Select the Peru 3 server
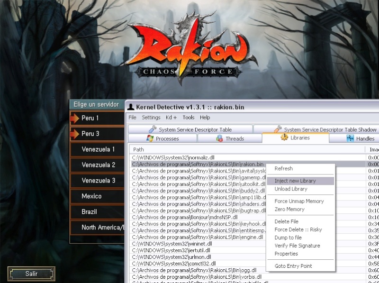Viewport: 379px width, 283px height. [x=97, y=134]
